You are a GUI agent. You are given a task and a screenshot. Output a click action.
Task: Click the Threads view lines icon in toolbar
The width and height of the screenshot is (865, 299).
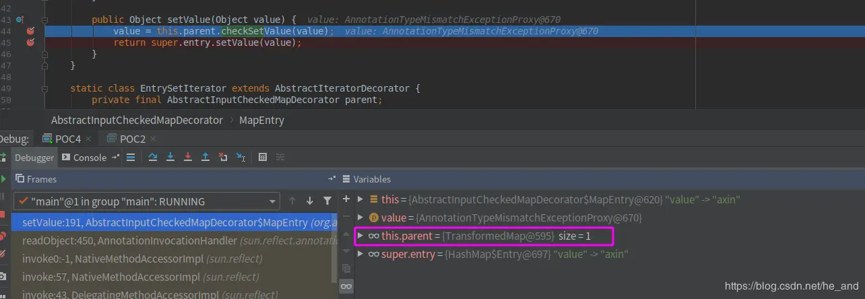(131, 157)
